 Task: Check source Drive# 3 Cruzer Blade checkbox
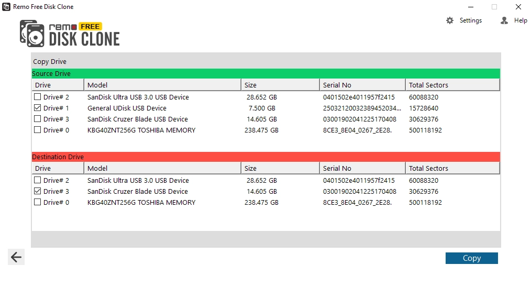point(38,119)
